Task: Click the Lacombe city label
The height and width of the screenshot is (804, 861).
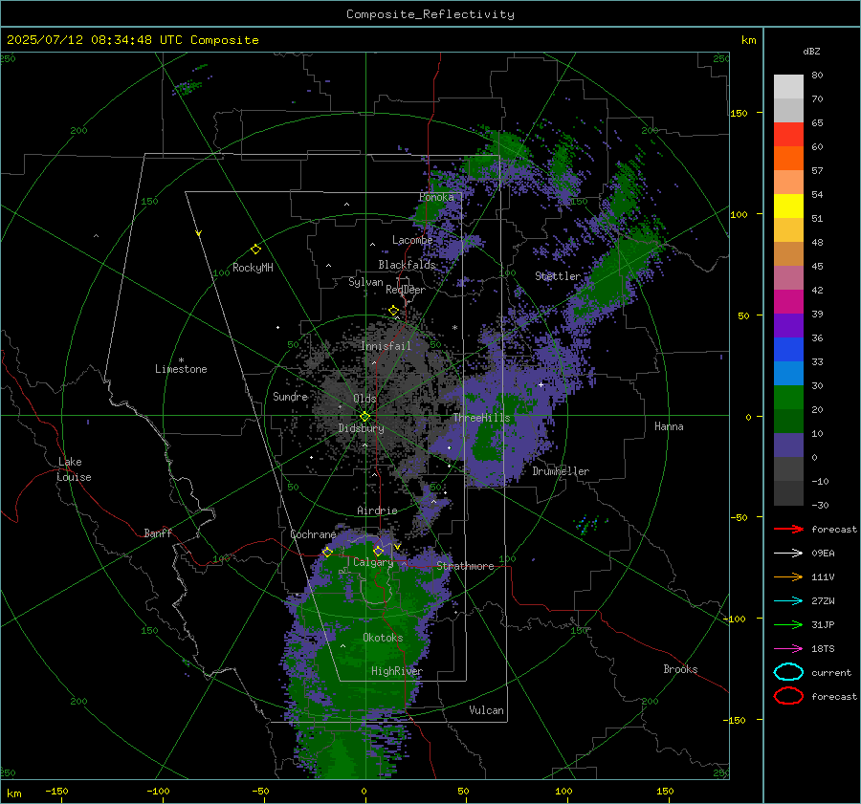Action: pos(412,240)
